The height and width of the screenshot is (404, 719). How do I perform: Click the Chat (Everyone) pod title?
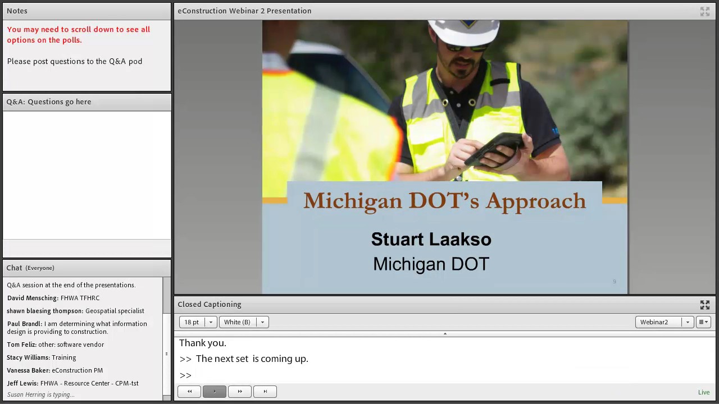tap(30, 268)
